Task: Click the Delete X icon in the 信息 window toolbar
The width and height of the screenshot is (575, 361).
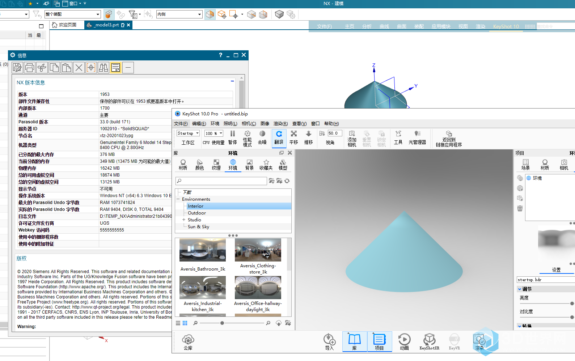Action: coord(79,68)
